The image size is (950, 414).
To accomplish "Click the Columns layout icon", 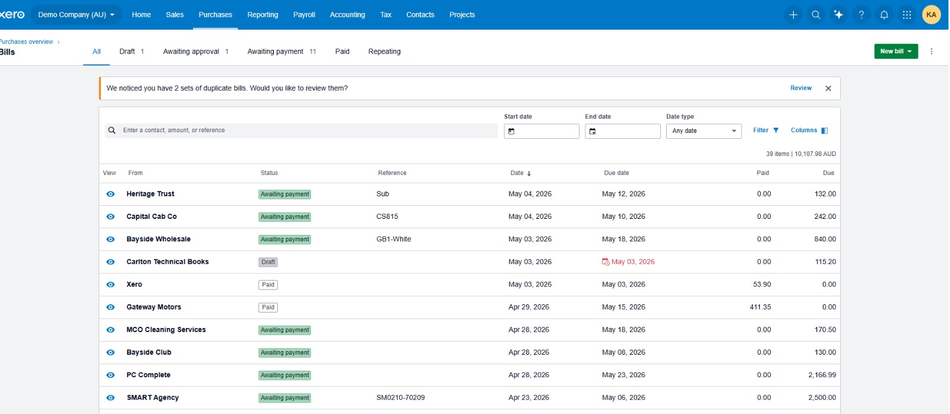I will coord(824,130).
